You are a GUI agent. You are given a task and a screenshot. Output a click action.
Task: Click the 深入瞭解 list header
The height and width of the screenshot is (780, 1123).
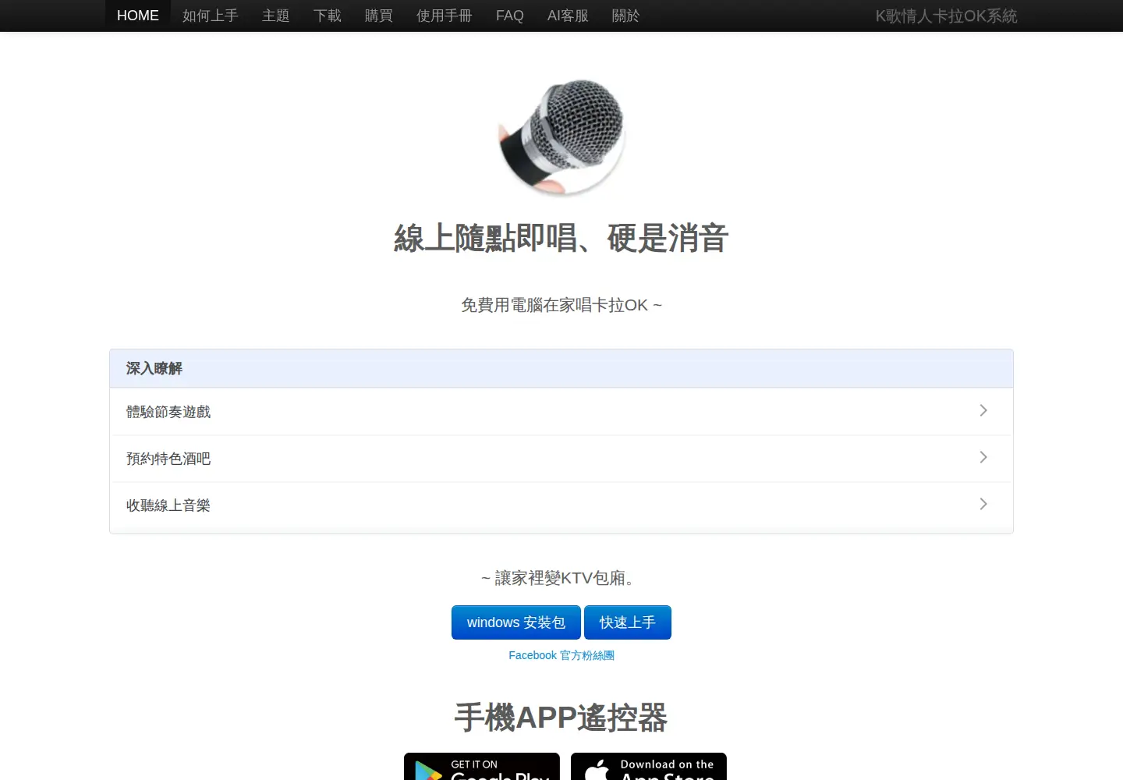click(561, 368)
